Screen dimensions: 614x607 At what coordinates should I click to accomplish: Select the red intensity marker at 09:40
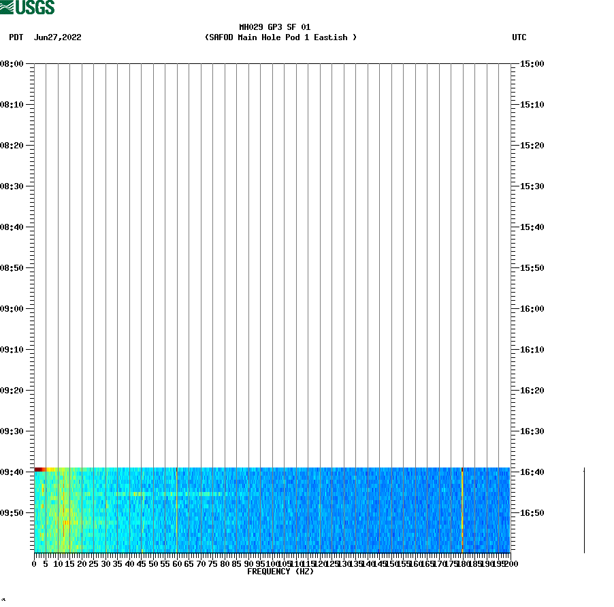point(38,469)
